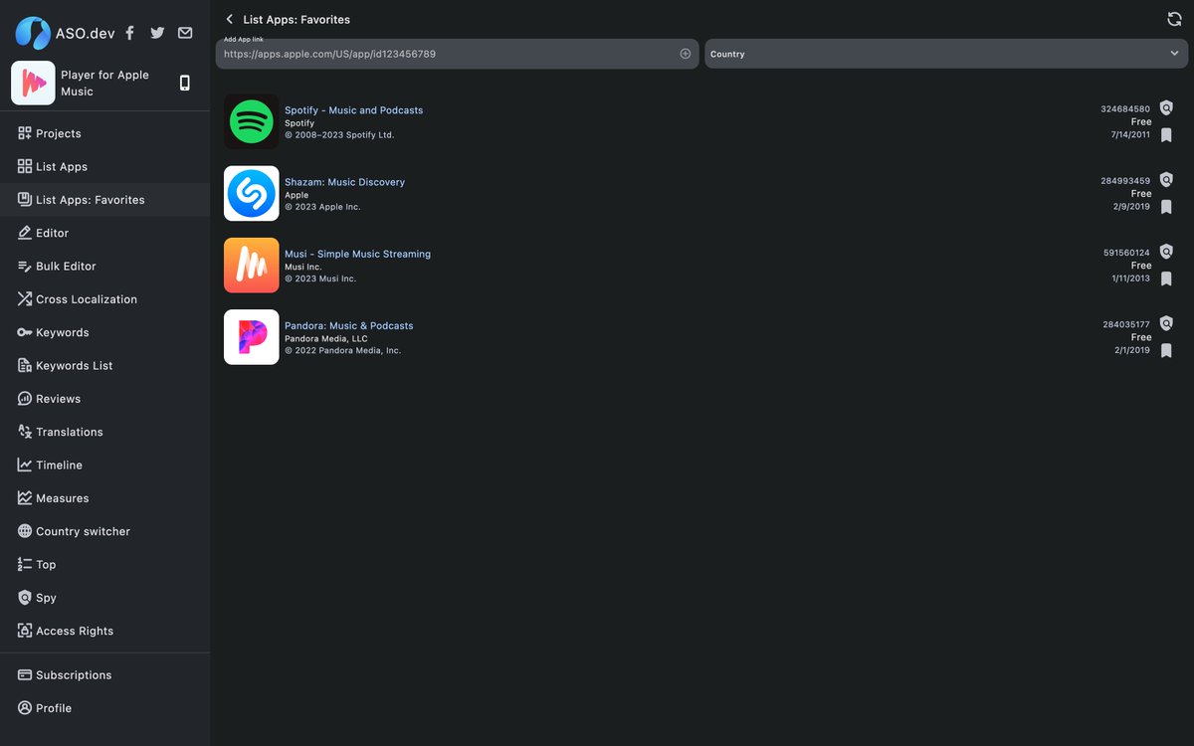Click Pandora Media, LLC developer name
Viewport: 1194px width, 746px height.
click(x=325, y=338)
